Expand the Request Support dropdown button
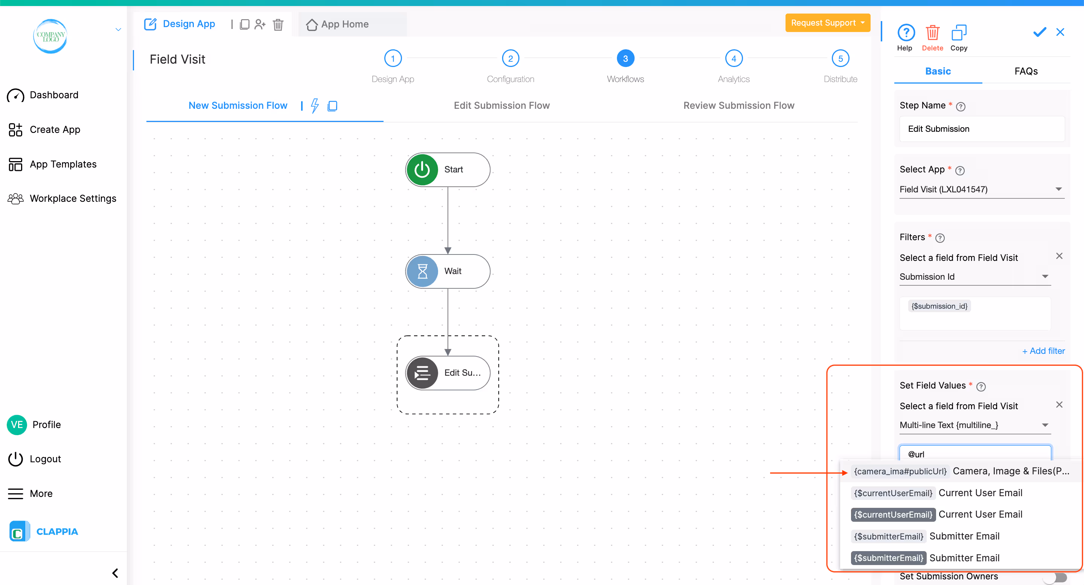The width and height of the screenshot is (1084, 585). (827, 23)
